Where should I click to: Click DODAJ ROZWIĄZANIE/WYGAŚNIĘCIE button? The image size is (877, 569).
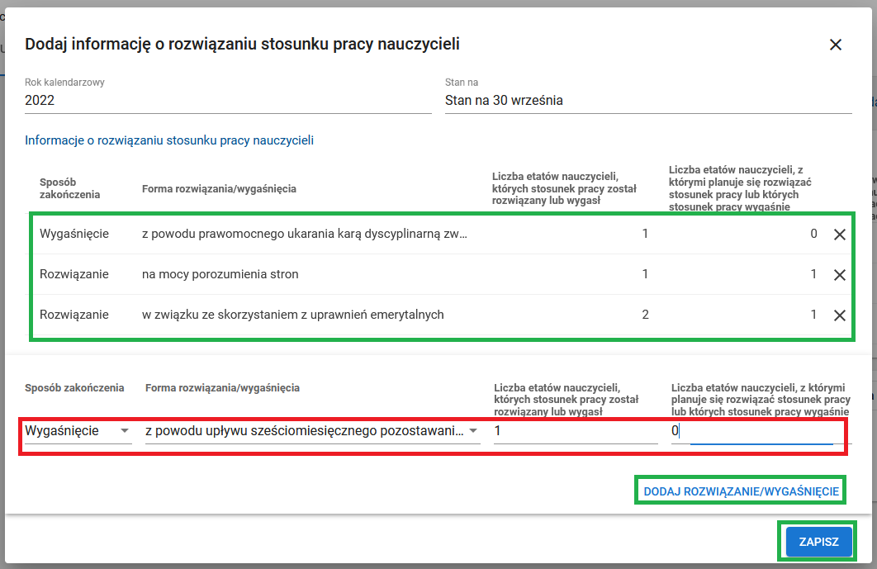coord(740,490)
